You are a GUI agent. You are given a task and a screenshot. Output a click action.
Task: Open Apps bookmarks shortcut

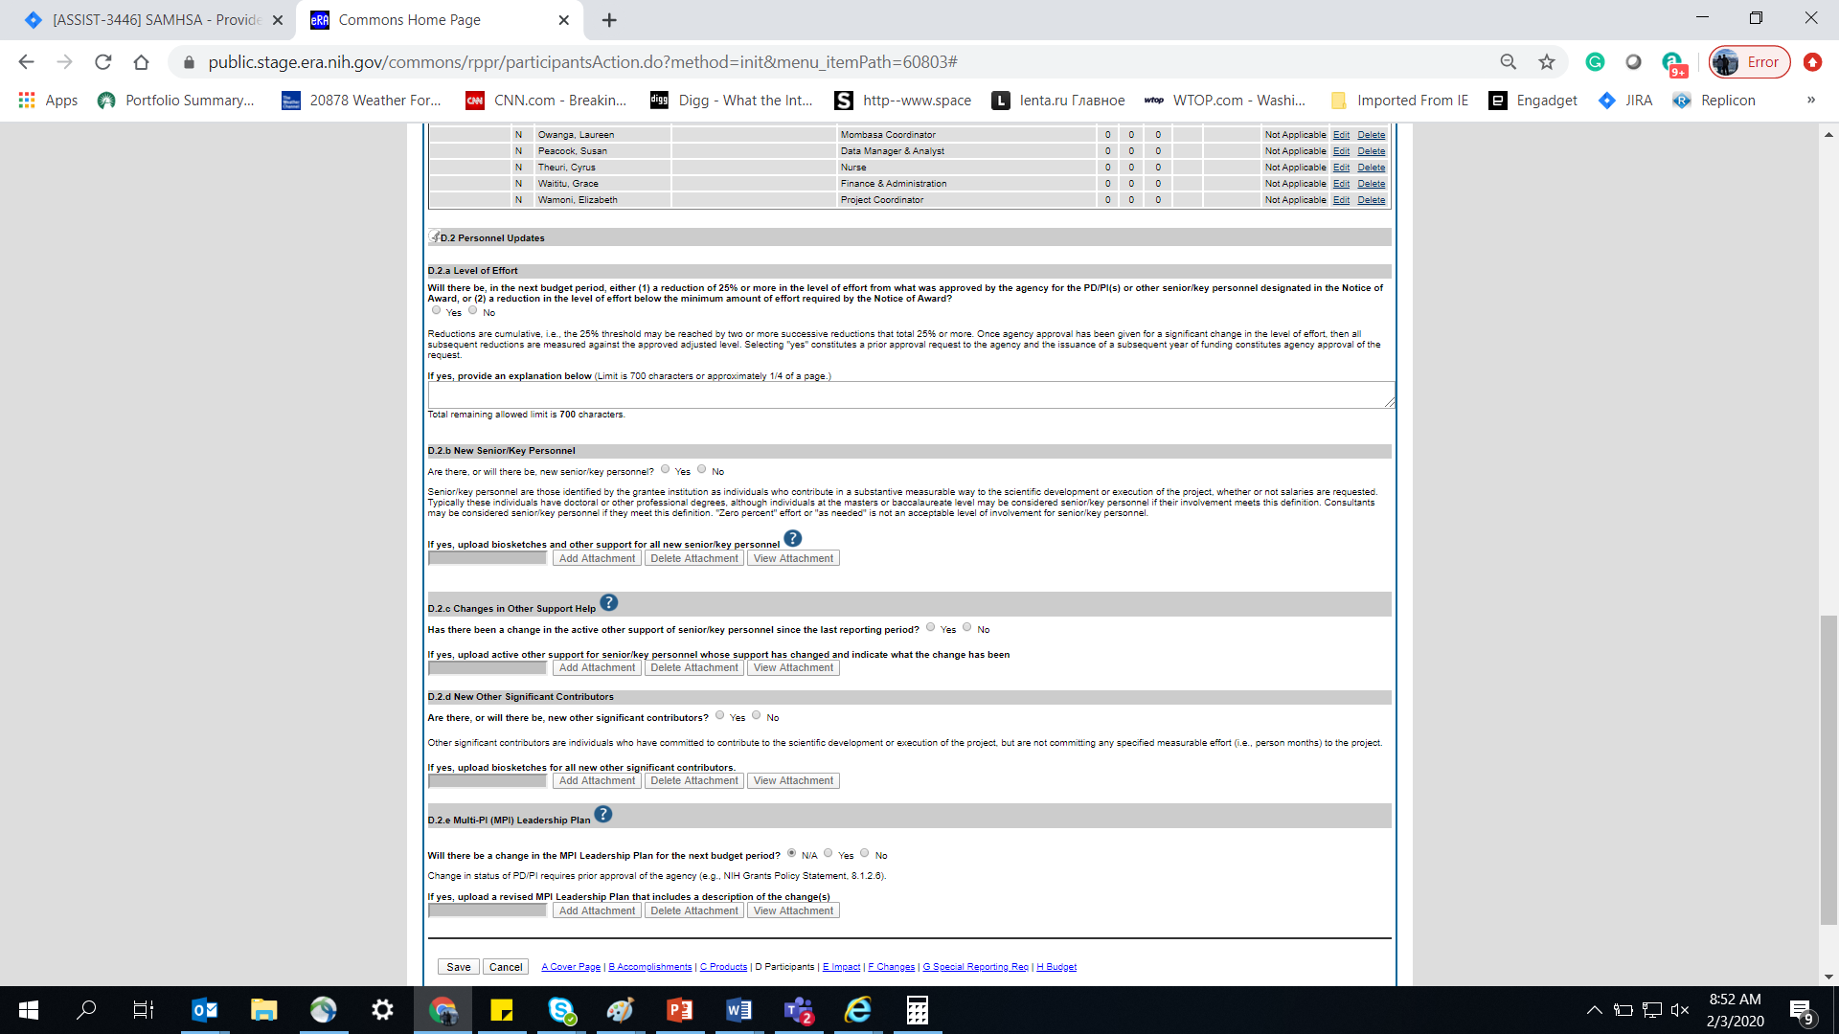48,101
